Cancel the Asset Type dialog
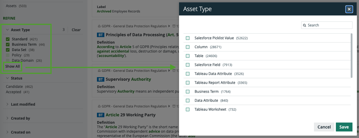359x138 pixels. click(324, 127)
